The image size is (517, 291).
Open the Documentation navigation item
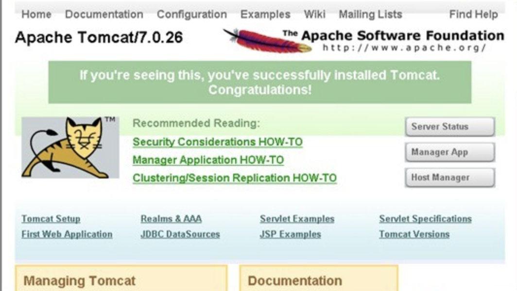click(104, 15)
